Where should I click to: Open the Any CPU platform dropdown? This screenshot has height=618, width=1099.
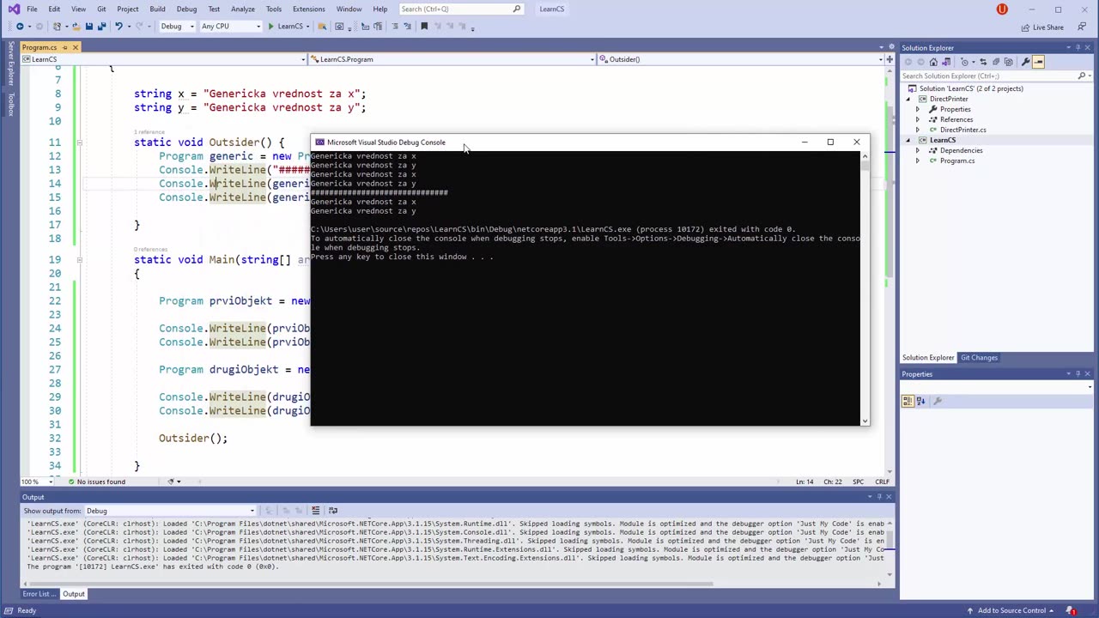tap(230, 26)
